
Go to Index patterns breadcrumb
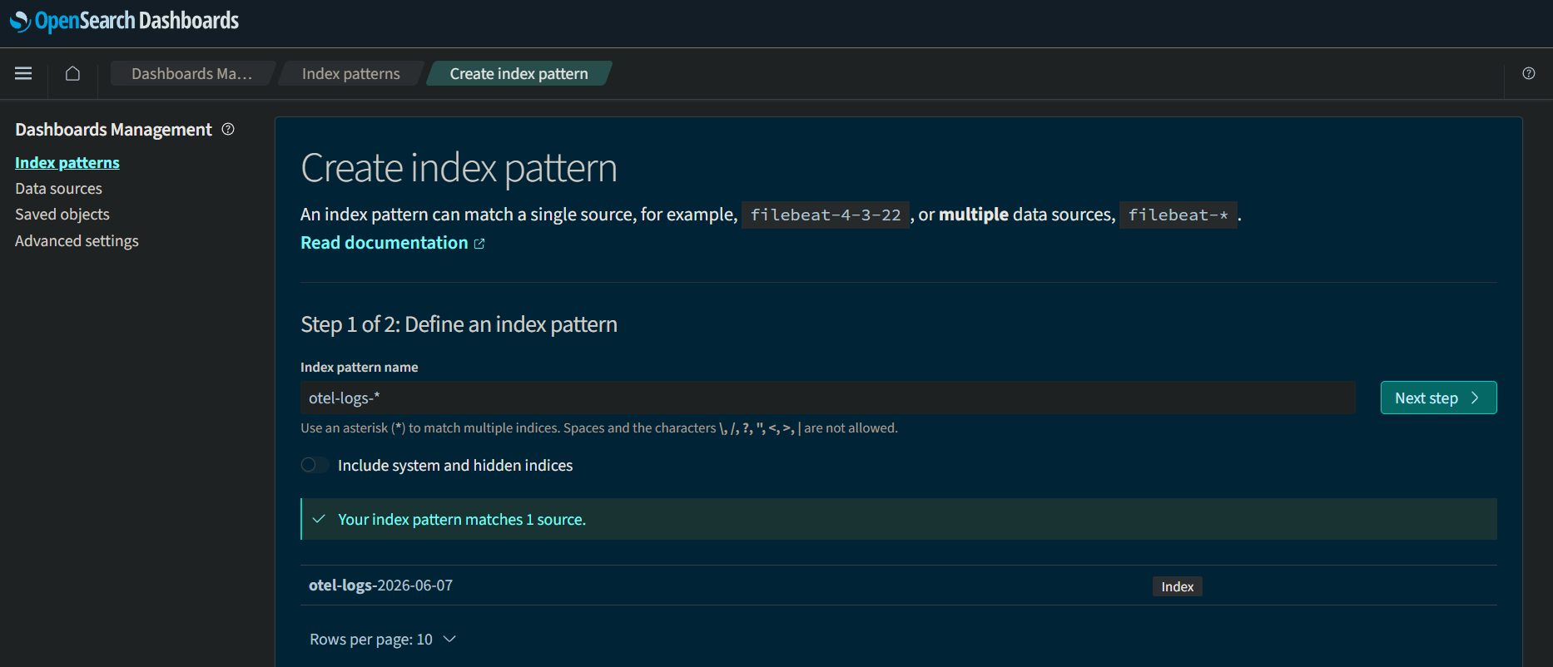(x=350, y=73)
